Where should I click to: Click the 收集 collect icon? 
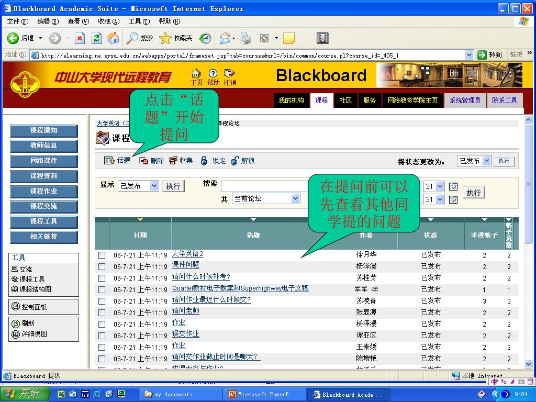pos(173,160)
